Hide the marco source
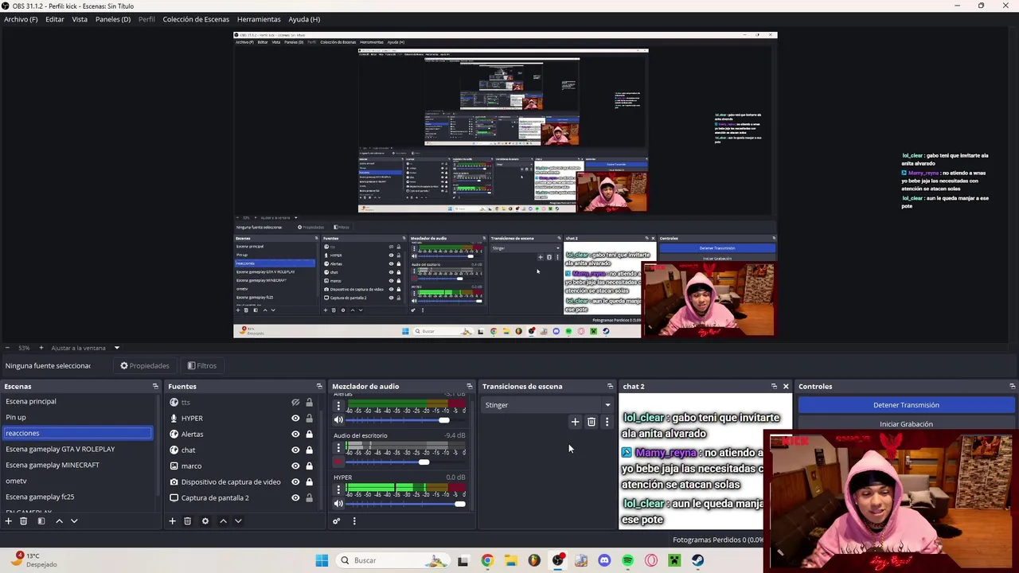The height and width of the screenshot is (573, 1019). pos(295,466)
